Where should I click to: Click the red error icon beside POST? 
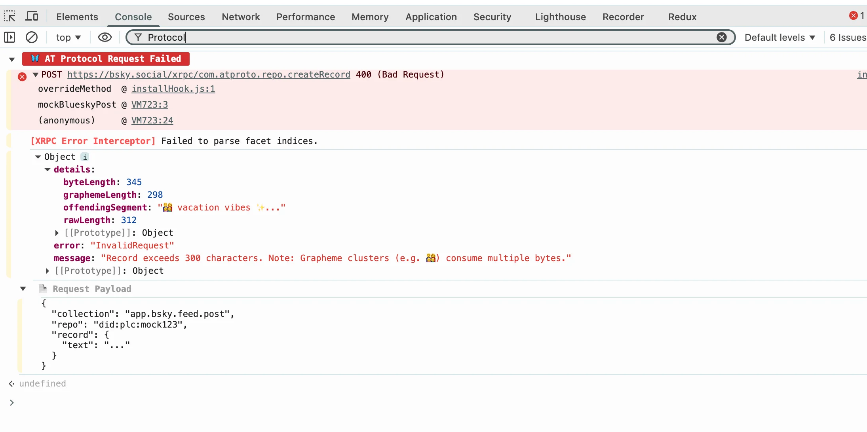tap(22, 77)
